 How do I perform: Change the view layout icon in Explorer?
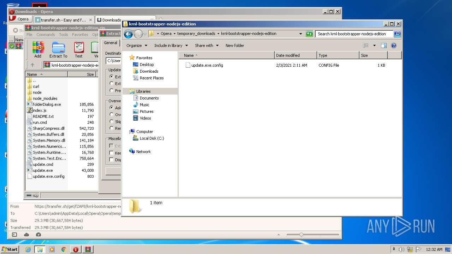tap(366, 46)
